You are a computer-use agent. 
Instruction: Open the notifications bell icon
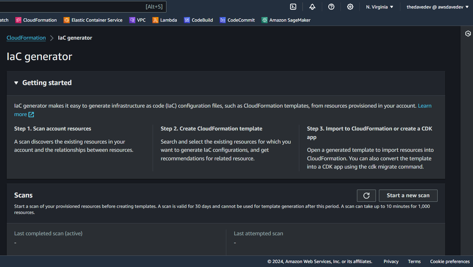coord(312,7)
